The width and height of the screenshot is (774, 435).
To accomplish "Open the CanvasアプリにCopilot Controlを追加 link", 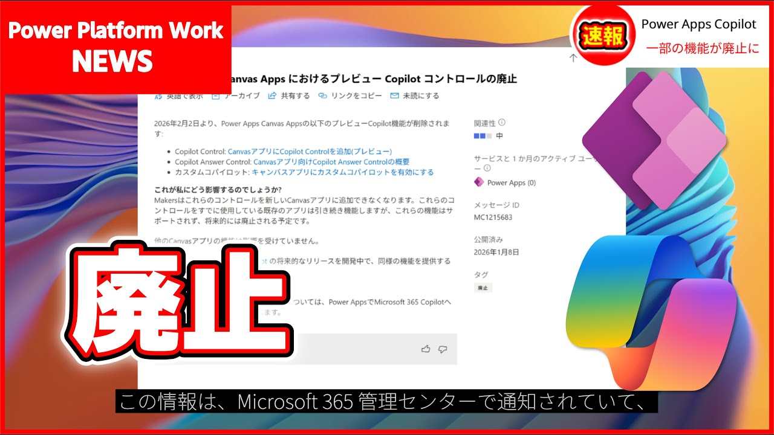I will [310, 152].
